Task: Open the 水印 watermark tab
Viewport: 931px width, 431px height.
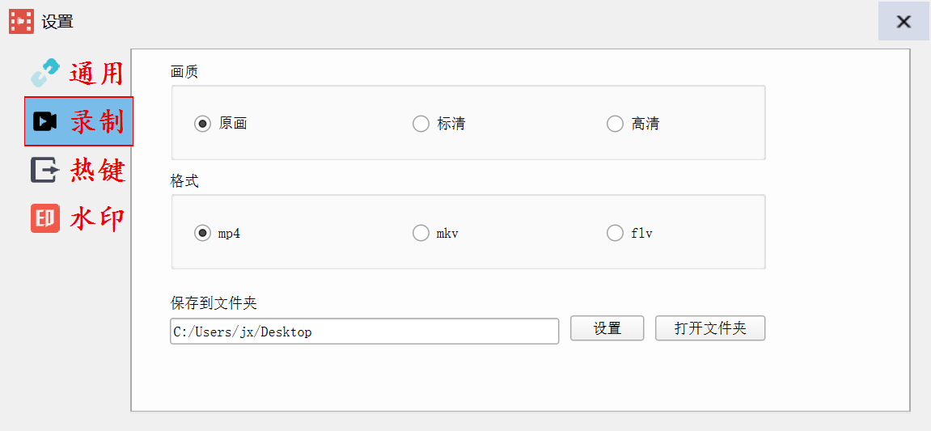Action: point(97,219)
